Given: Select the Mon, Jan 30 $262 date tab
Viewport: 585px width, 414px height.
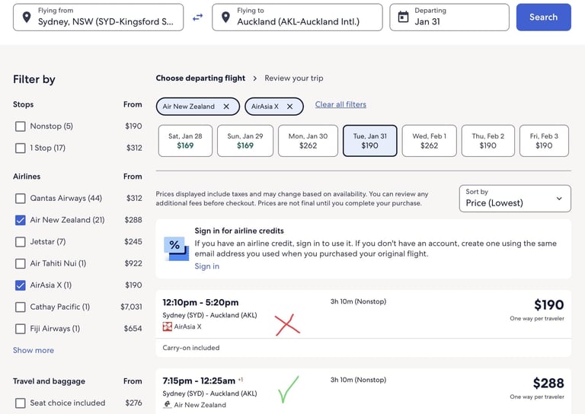Looking at the screenshot, I should [x=308, y=141].
